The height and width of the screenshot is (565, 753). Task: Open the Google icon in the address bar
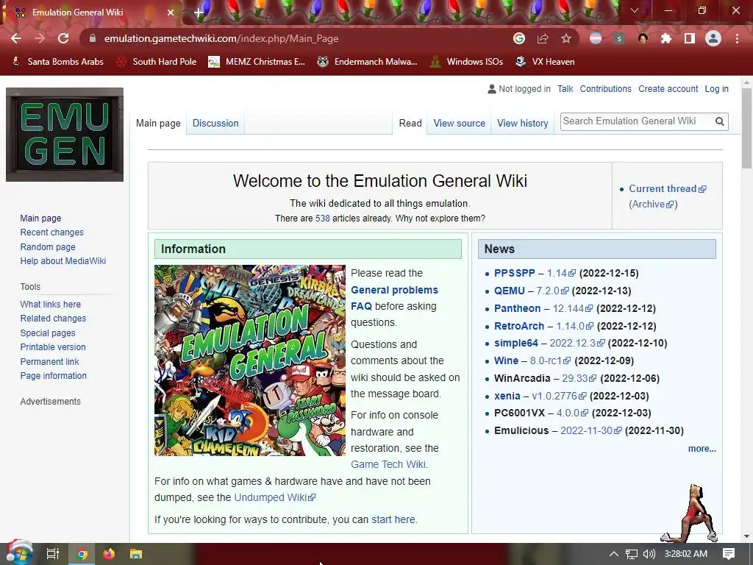(x=518, y=38)
